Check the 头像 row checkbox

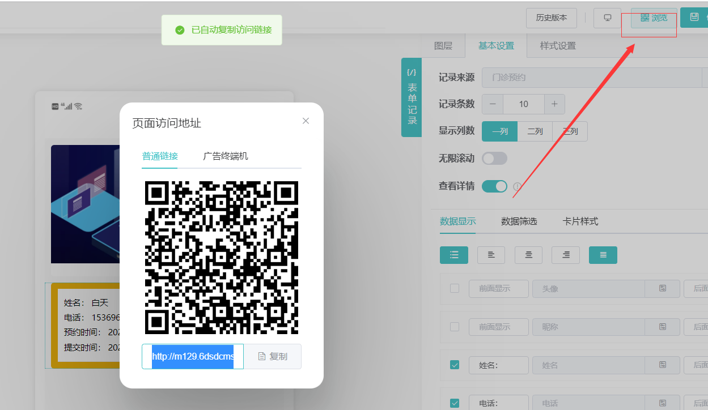coord(455,288)
